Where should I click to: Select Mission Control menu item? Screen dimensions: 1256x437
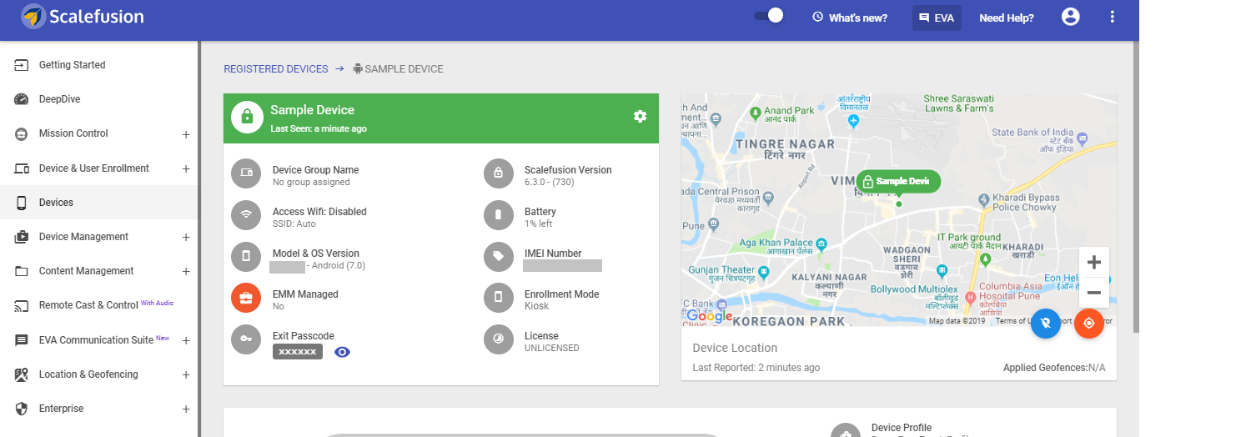[x=73, y=133]
